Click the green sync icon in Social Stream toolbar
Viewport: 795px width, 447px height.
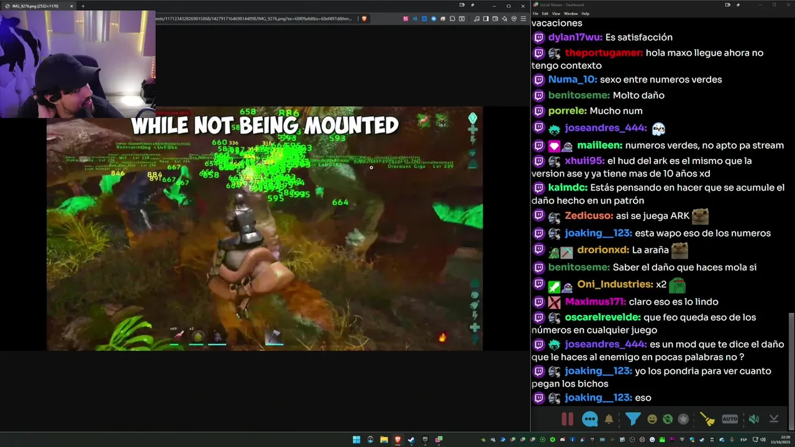pos(668,419)
